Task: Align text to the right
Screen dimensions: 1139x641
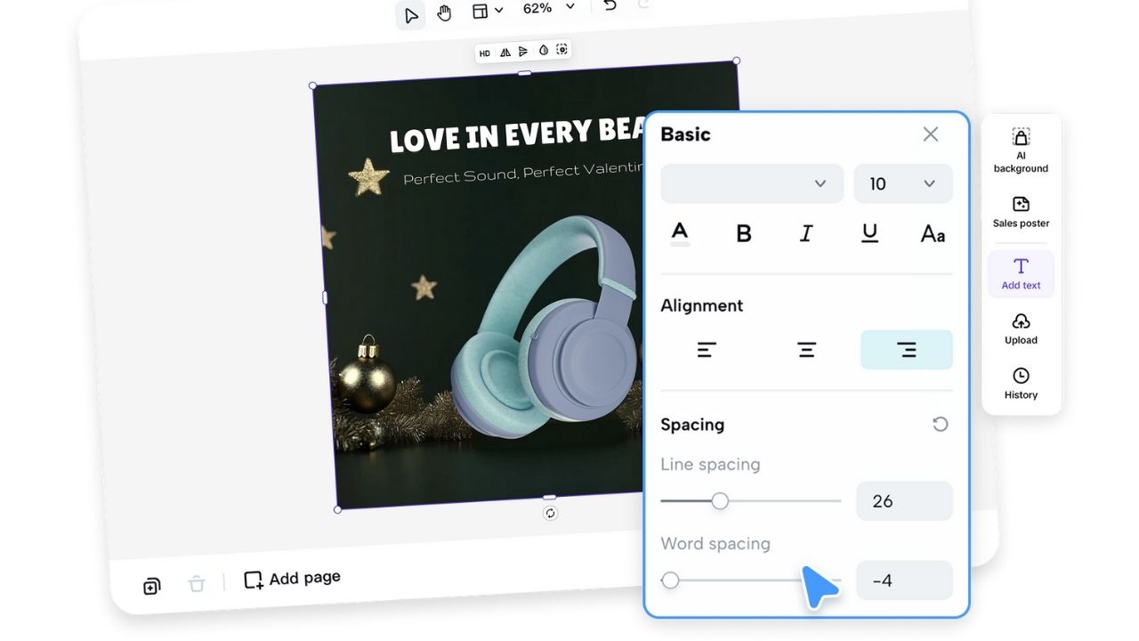Action: (907, 350)
